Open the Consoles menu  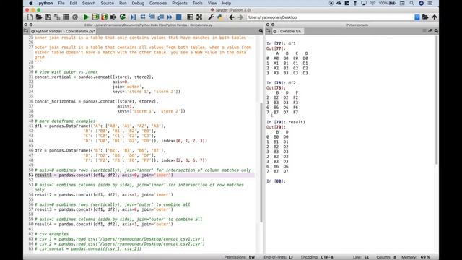(158, 3)
